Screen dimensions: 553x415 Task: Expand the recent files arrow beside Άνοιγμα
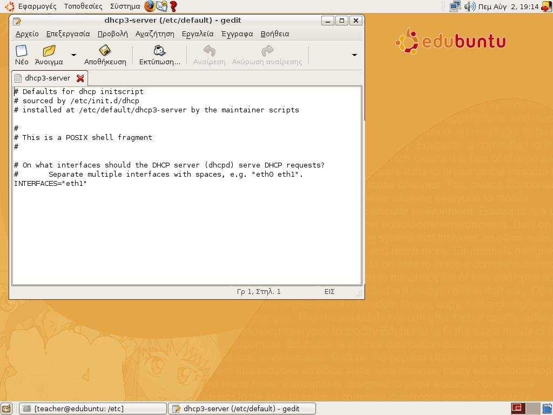click(73, 55)
